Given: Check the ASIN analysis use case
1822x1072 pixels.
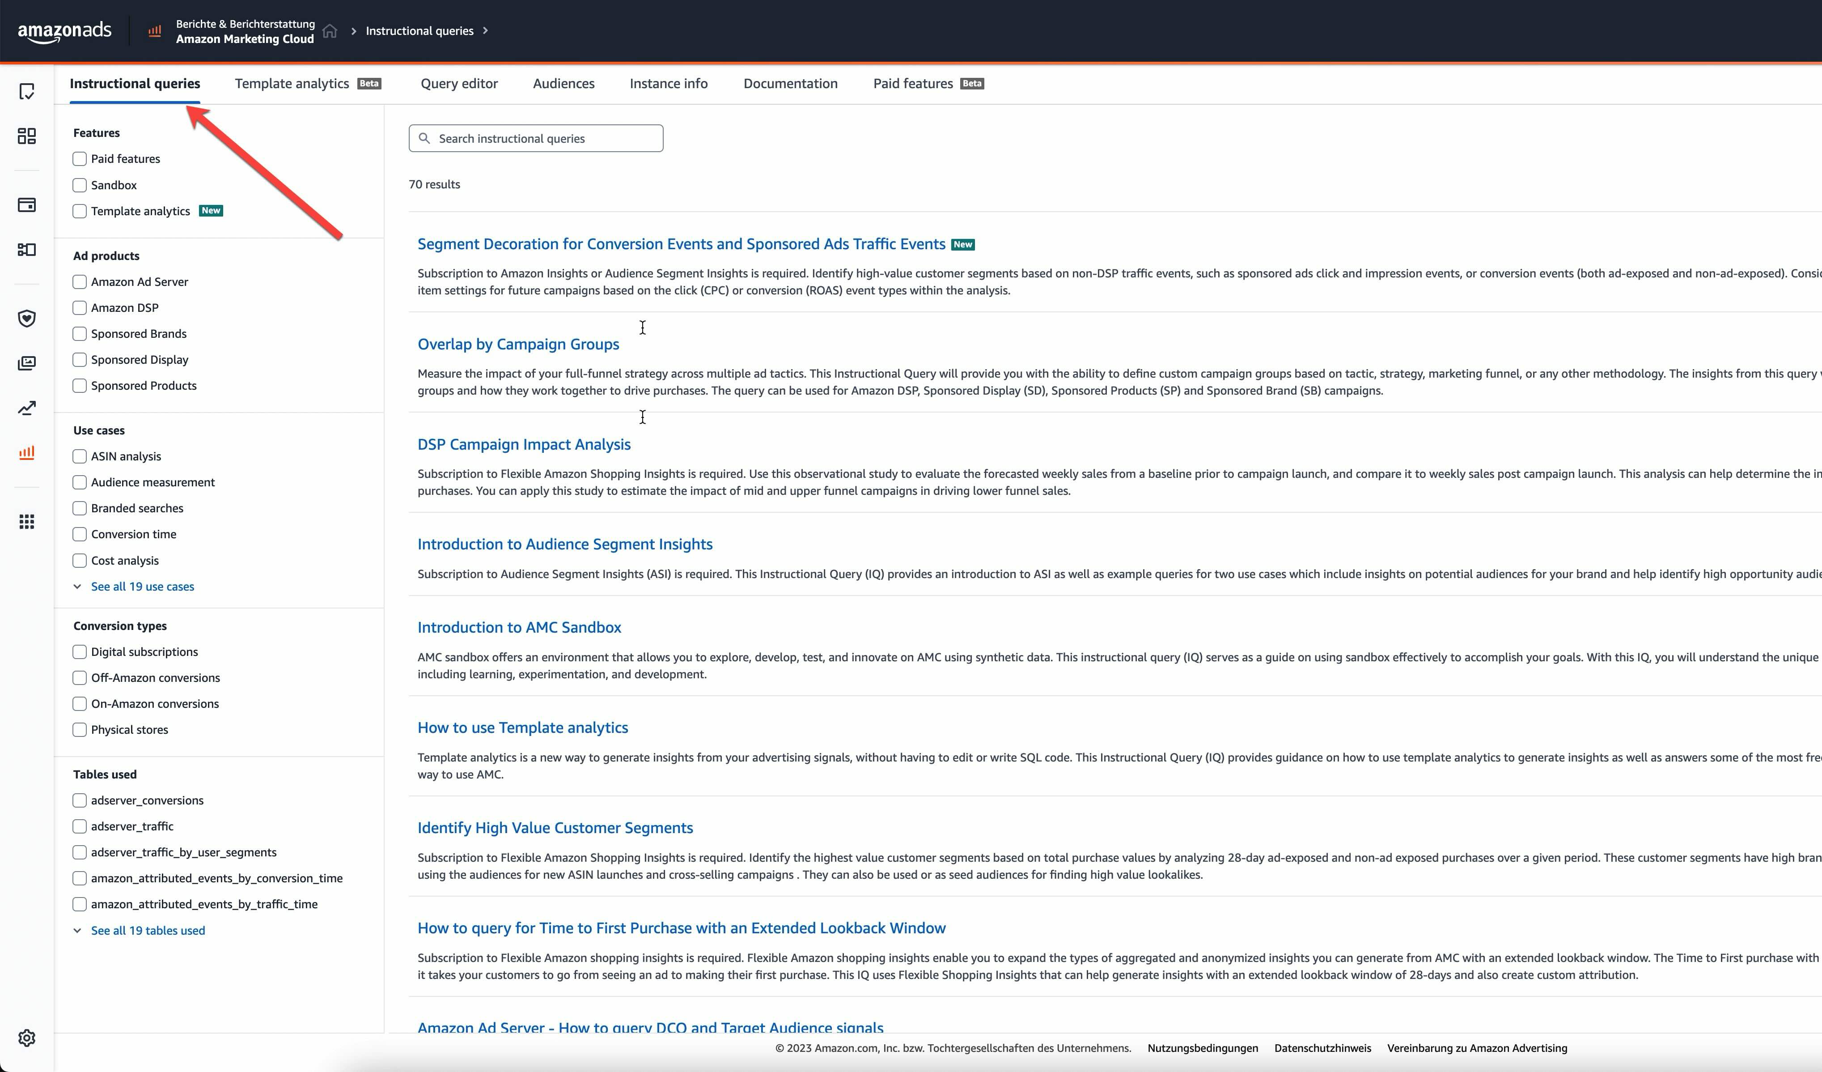Looking at the screenshot, I should pos(80,456).
